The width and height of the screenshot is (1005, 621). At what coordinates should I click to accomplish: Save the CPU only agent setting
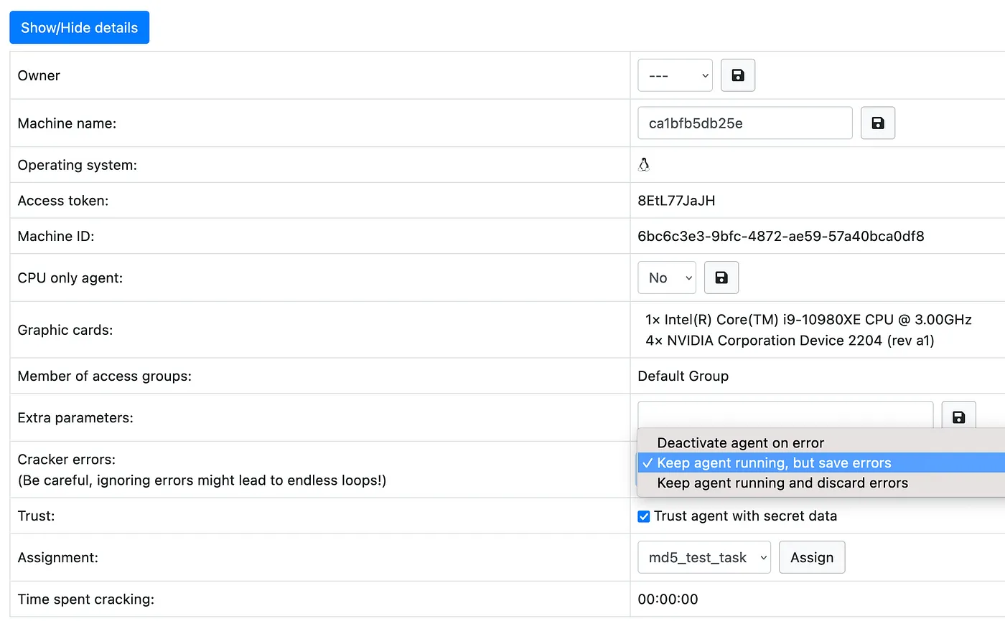click(x=721, y=278)
